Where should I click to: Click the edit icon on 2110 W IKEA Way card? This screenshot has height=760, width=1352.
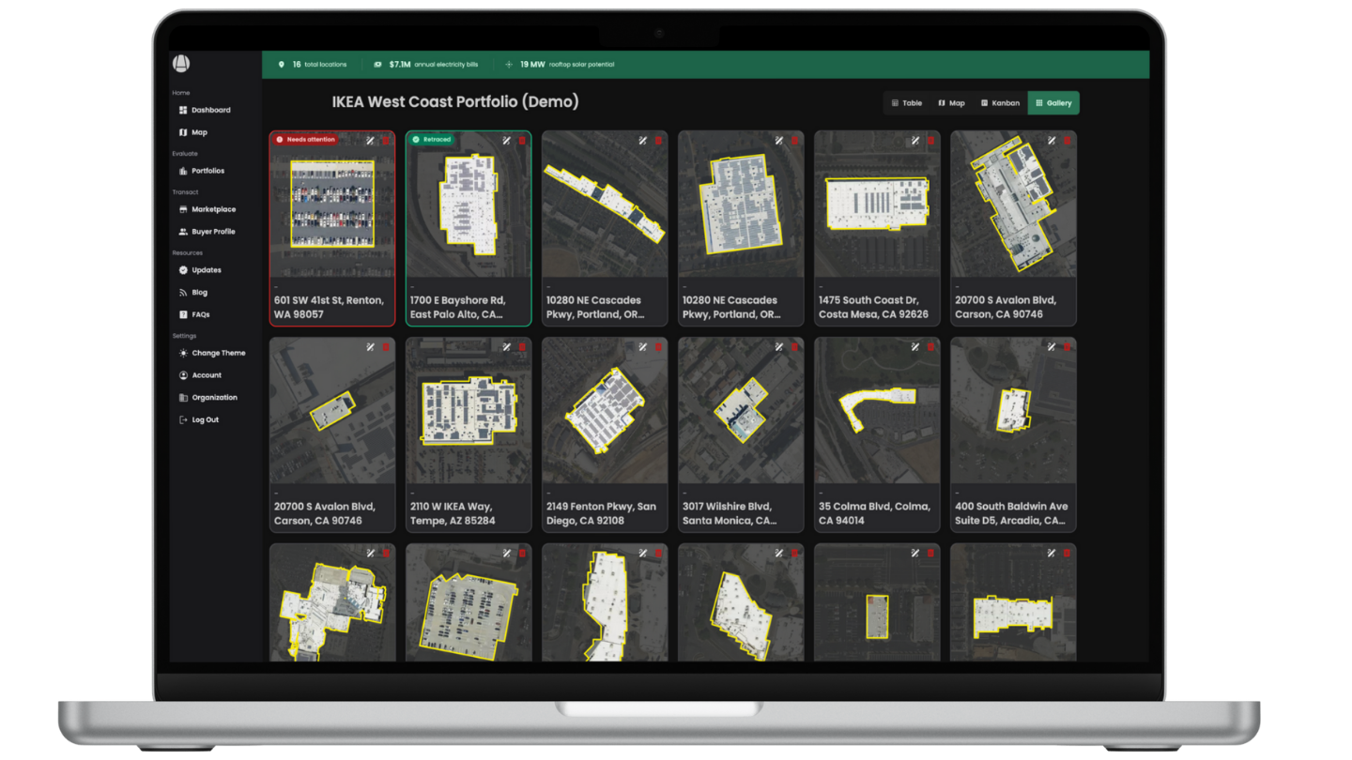[506, 347]
